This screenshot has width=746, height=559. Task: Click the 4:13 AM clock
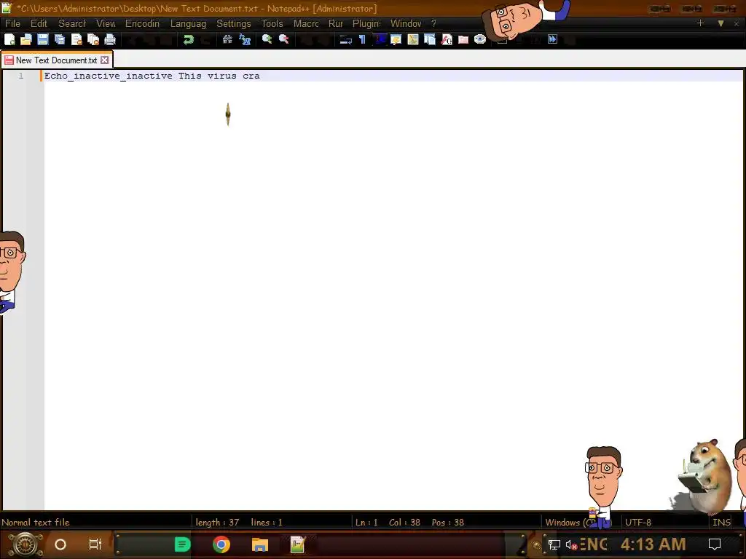pos(653,544)
